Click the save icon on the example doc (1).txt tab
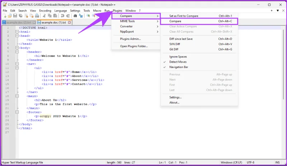287x166 pixels. (x=39, y=23)
